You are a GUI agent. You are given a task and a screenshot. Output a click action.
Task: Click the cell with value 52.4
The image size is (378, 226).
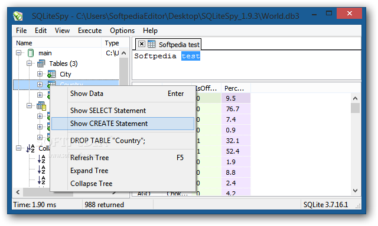(x=236, y=151)
